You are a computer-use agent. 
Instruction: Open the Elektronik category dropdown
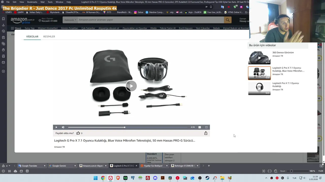point(70,20)
